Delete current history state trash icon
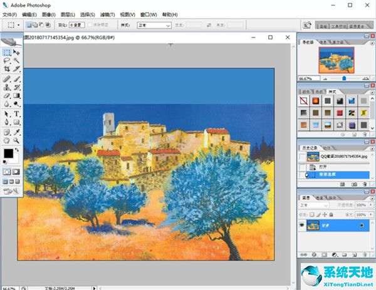This screenshot has width=376, height=290. 365,184
